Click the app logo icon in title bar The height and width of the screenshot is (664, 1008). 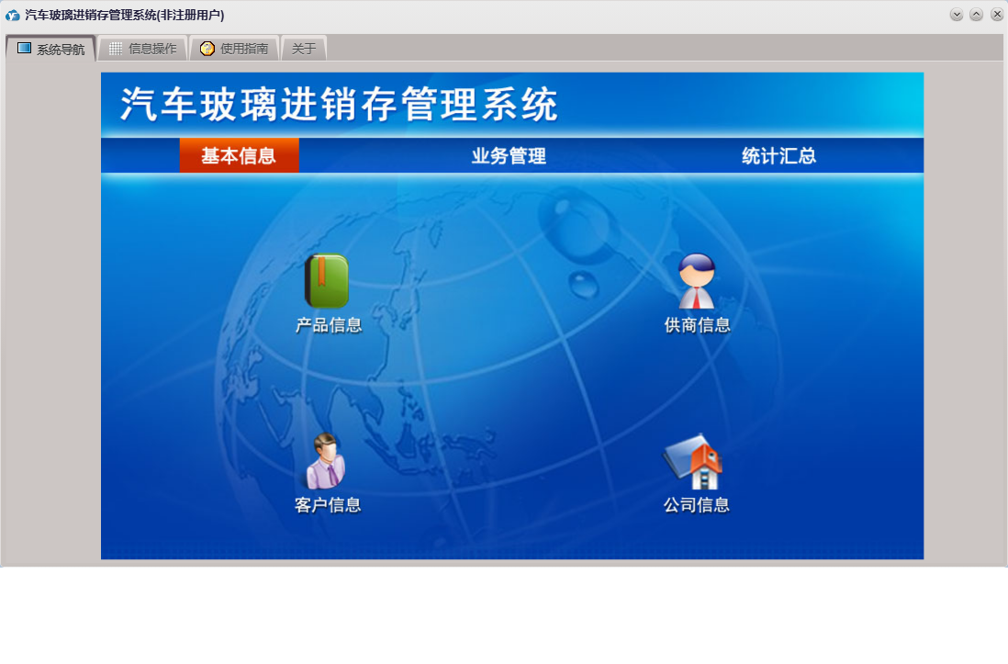[13, 16]
